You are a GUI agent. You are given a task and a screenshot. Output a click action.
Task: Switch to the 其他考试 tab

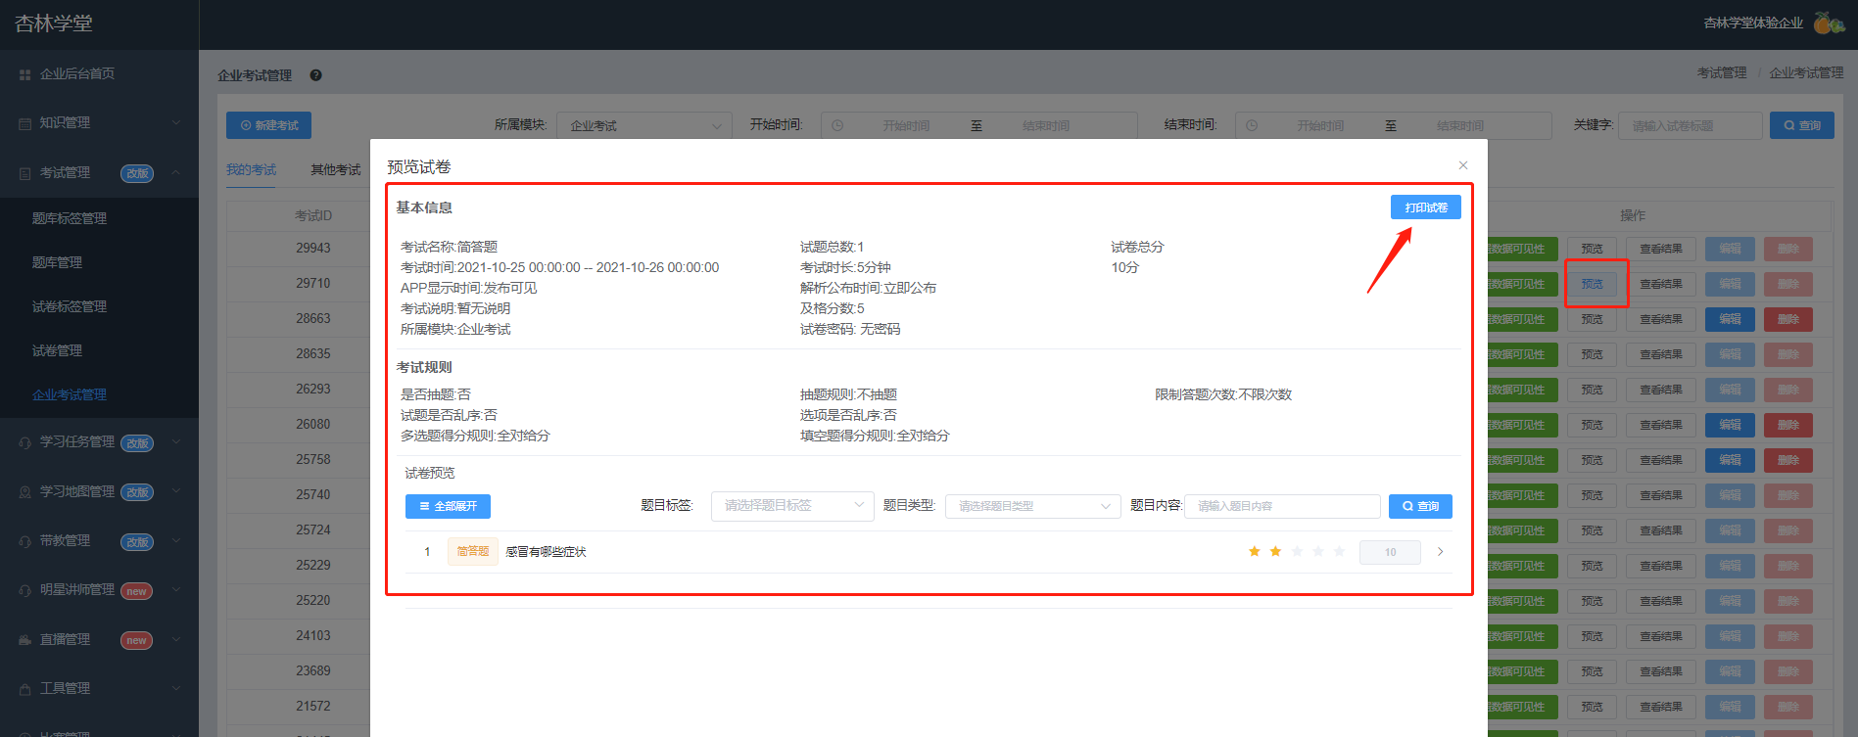(335, 169)
